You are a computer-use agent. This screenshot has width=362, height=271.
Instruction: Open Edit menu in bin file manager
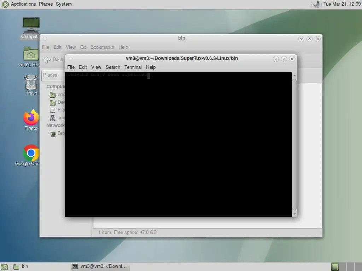click(58, 47)
